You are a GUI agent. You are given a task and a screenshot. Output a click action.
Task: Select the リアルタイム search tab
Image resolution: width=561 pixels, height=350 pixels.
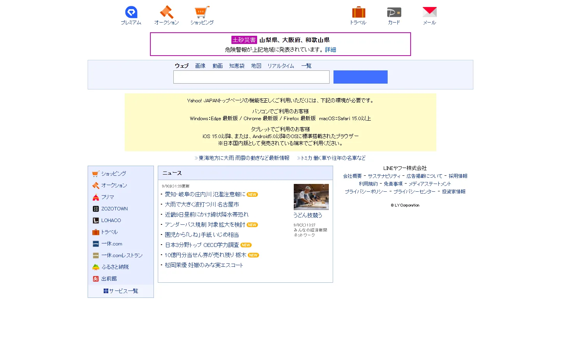point(280,66)
